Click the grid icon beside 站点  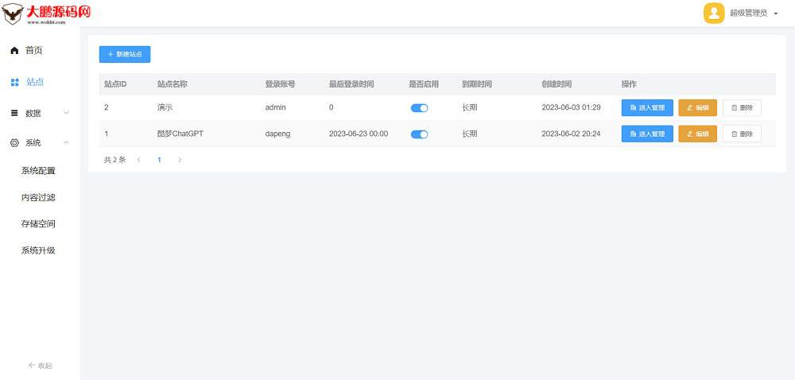click(14, 82)
